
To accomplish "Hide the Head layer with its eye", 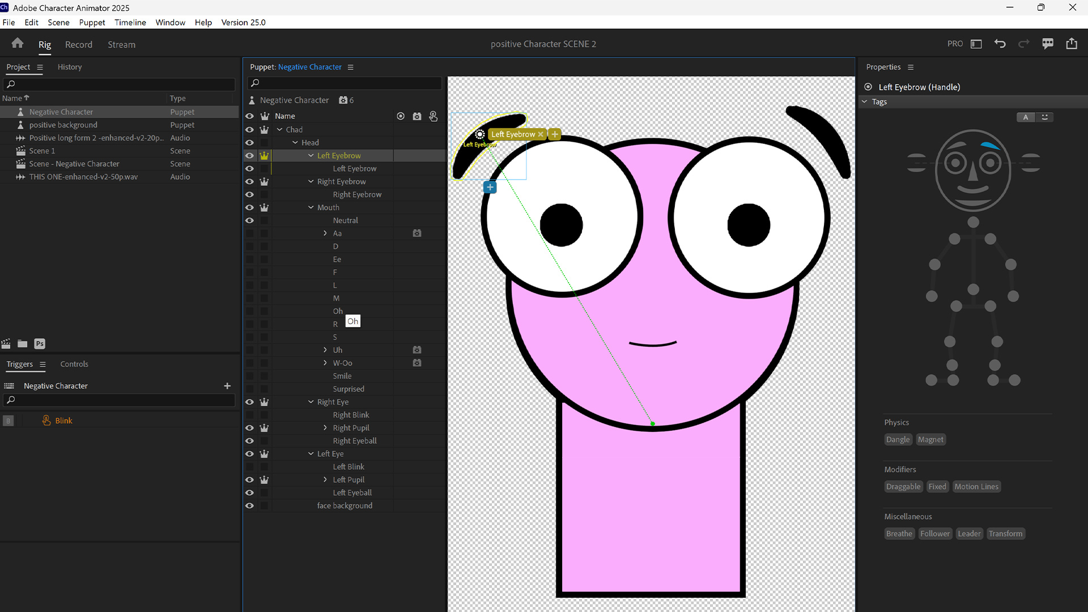I will 249,143.
